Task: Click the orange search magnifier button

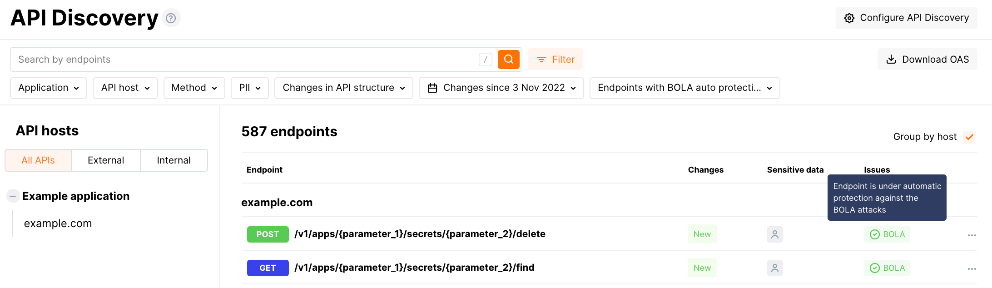Action: pos(509,60)
